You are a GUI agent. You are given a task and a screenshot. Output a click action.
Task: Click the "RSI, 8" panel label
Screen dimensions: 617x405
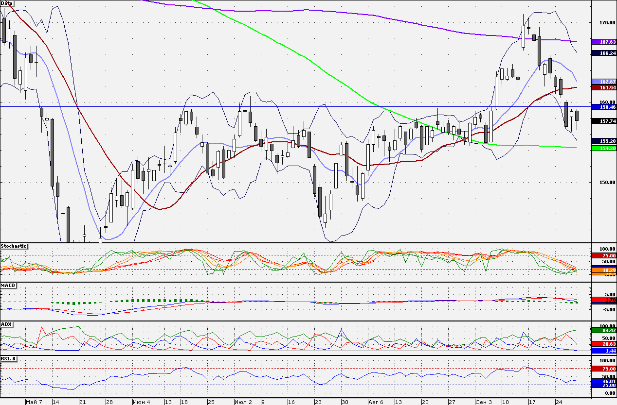(x=9, y=360)
